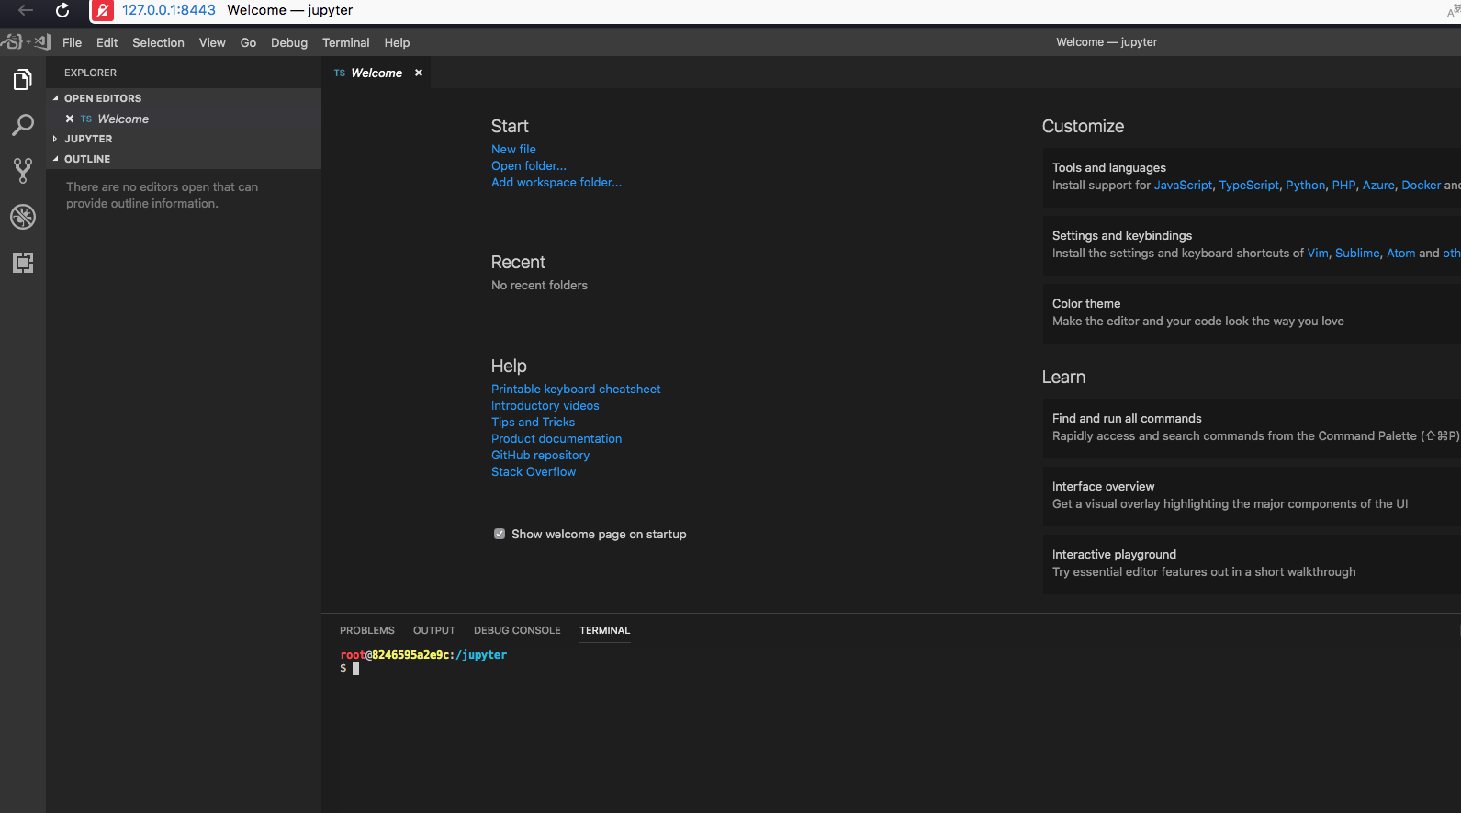Open Interactive playground item

(1252, 563)
